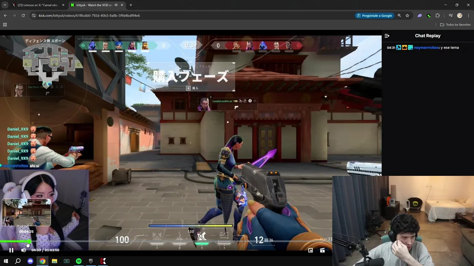Pause the Kick VOD playback
474x266 pixels.
tap(11, 250)
